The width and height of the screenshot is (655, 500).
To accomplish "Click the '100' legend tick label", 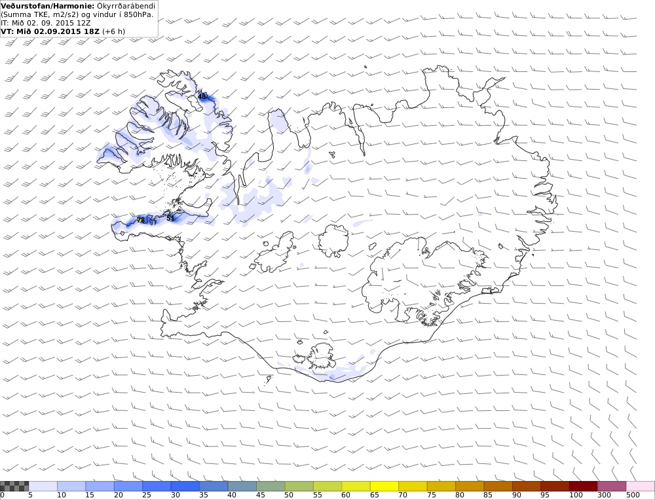I will [576, 495].
